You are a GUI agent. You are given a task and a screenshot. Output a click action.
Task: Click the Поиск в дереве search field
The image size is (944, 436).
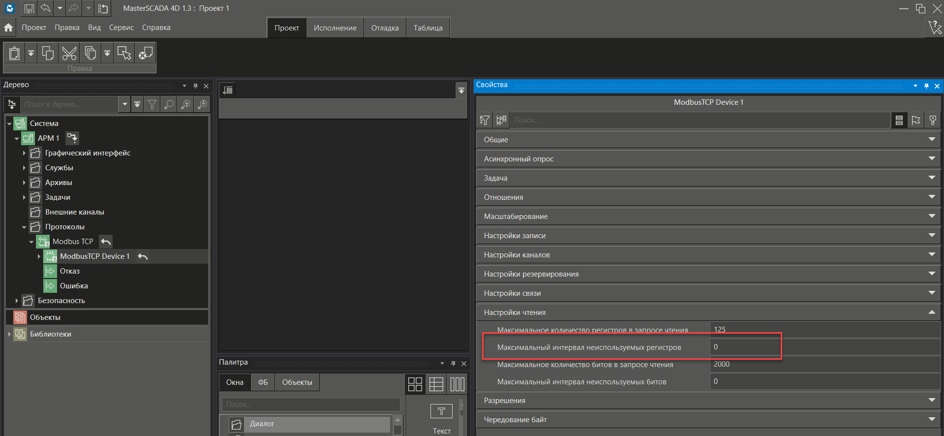(69, 104)
